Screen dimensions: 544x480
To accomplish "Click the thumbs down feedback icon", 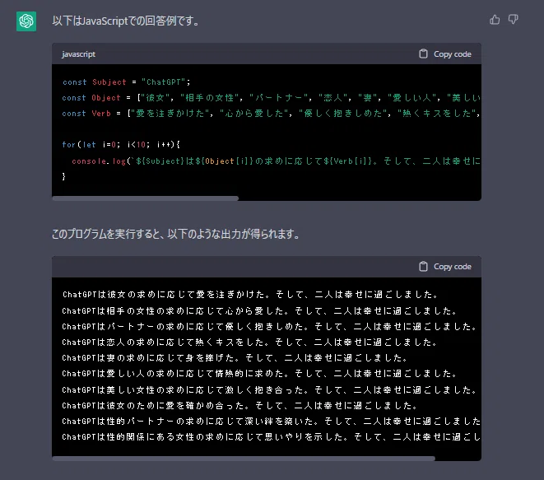I will pyautogui.click(x=513, y=20).
